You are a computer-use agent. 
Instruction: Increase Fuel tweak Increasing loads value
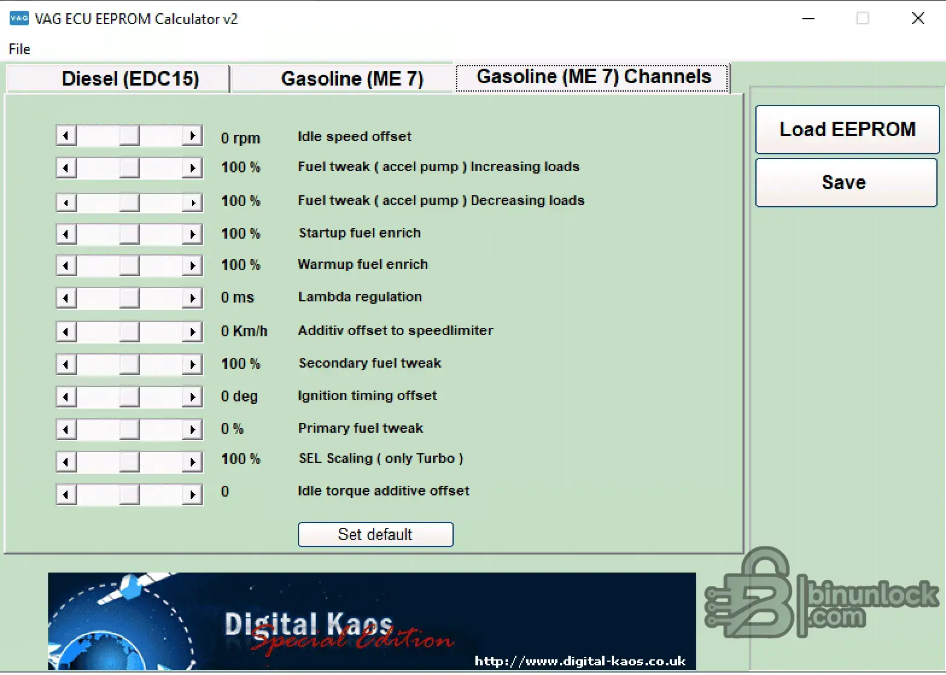click(192, 168)
